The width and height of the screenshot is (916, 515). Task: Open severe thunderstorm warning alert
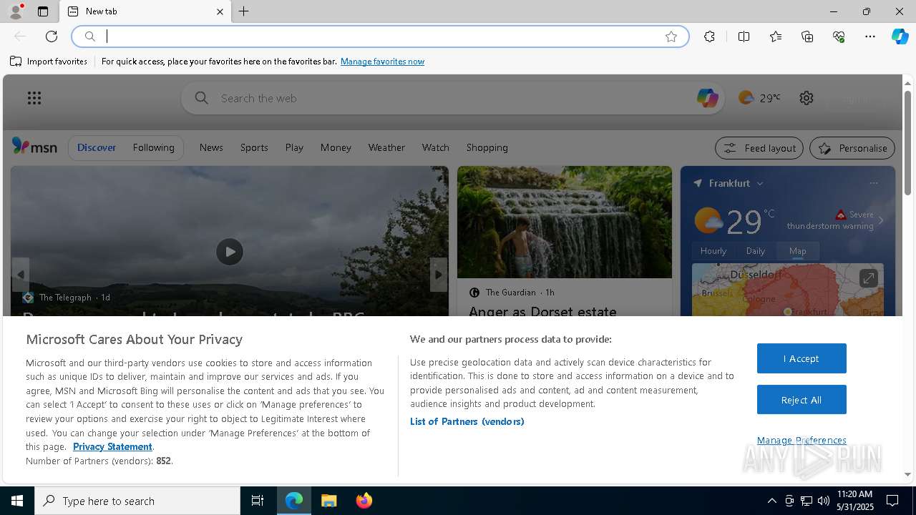tap(831, 220)
